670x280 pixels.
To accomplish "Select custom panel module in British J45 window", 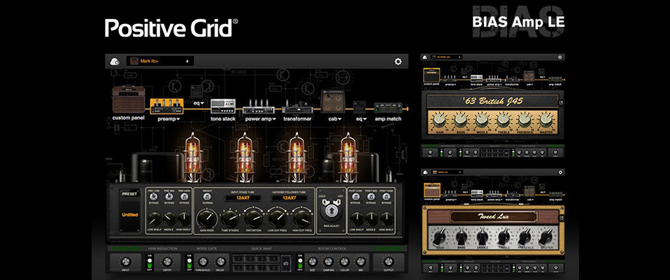I will point(432,75).
